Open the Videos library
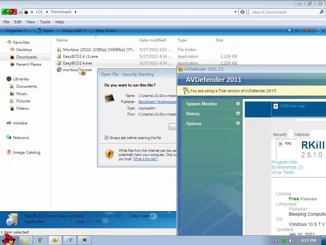Screen dimensions: 326x245 click(x=23, y=108)
